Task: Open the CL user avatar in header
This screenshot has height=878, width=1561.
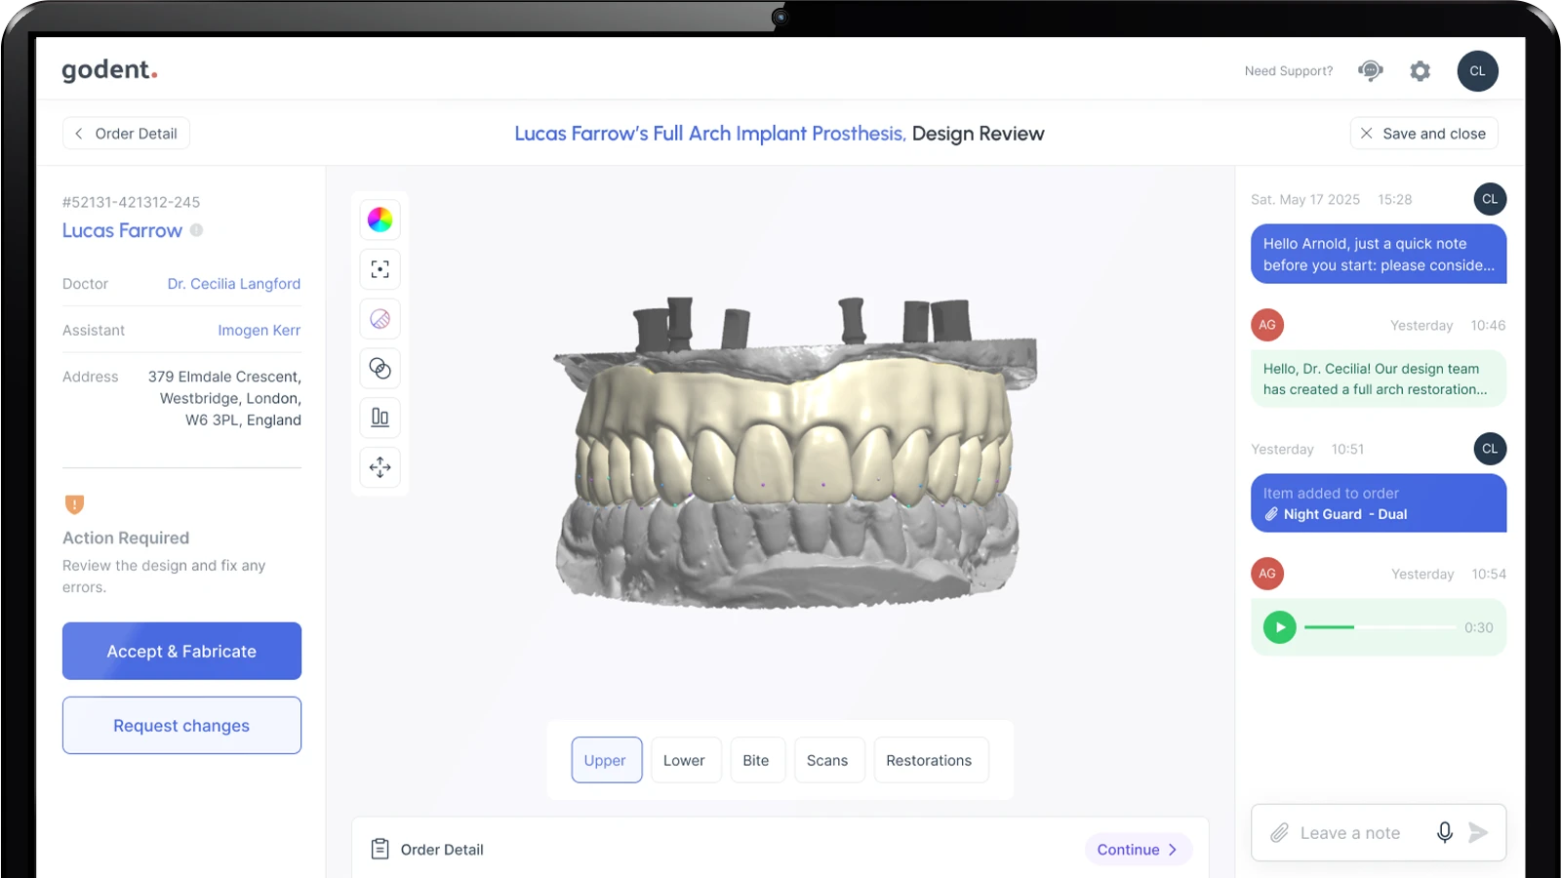Action: (1477, 71)
